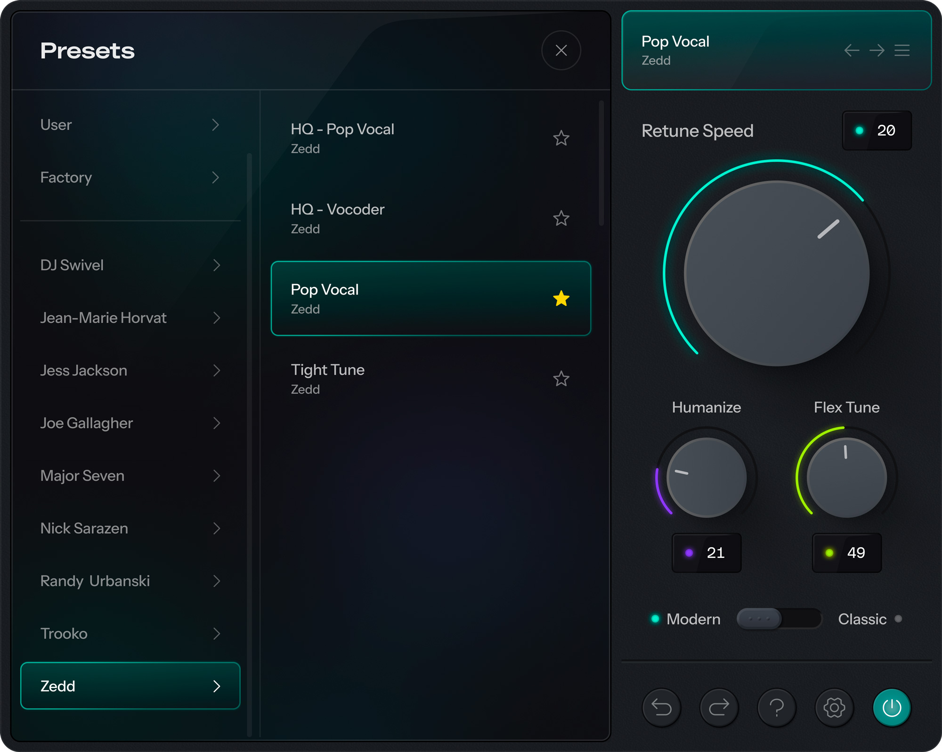Click the Flex Tune knob
This screenshot has height=752, width=942.
coord(846,477)
